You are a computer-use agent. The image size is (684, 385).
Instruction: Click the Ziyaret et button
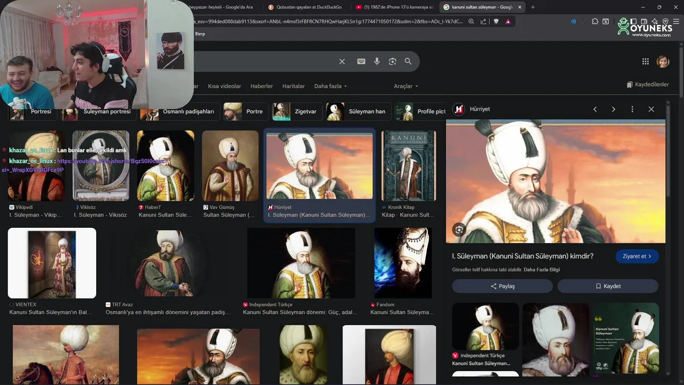[x=637, y=256]
